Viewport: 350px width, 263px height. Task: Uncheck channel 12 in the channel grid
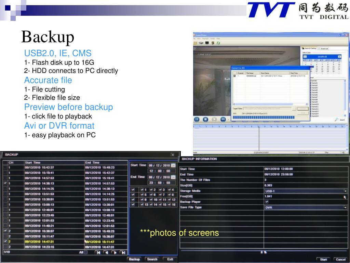click(169, 200)
